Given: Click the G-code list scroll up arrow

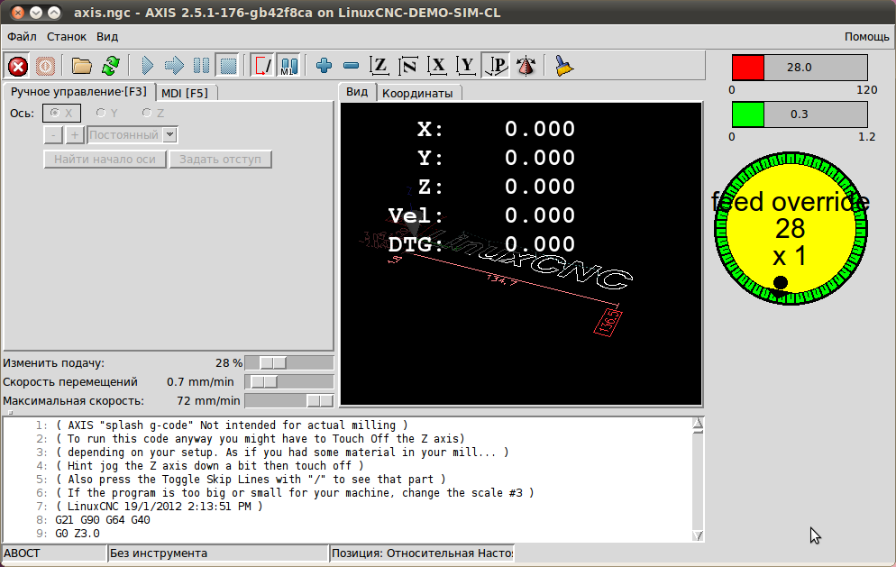Looking at the screenshot, I should click(698, 424).
